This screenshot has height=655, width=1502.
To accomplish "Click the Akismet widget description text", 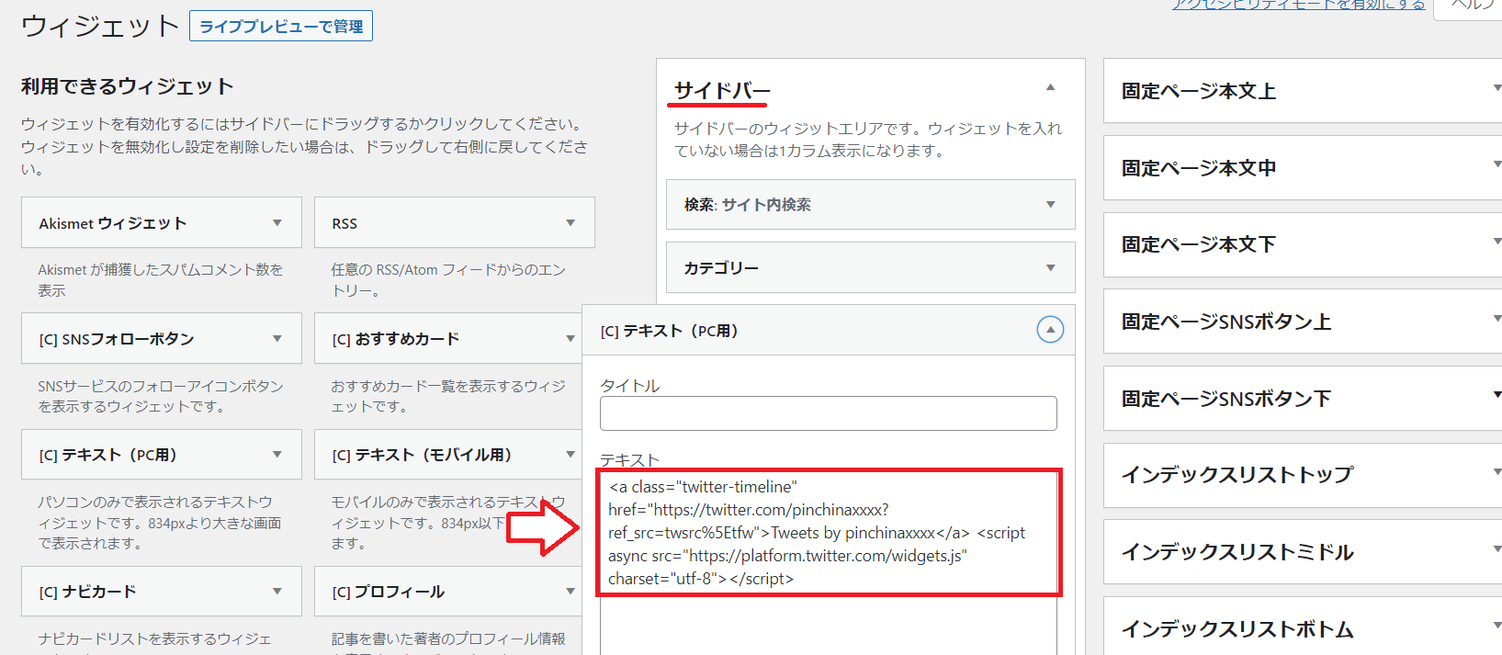I will click(x=161, y=280).
